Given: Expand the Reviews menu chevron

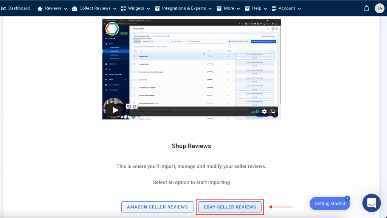Looking at the screenshot, I should (x=65, y=9).
